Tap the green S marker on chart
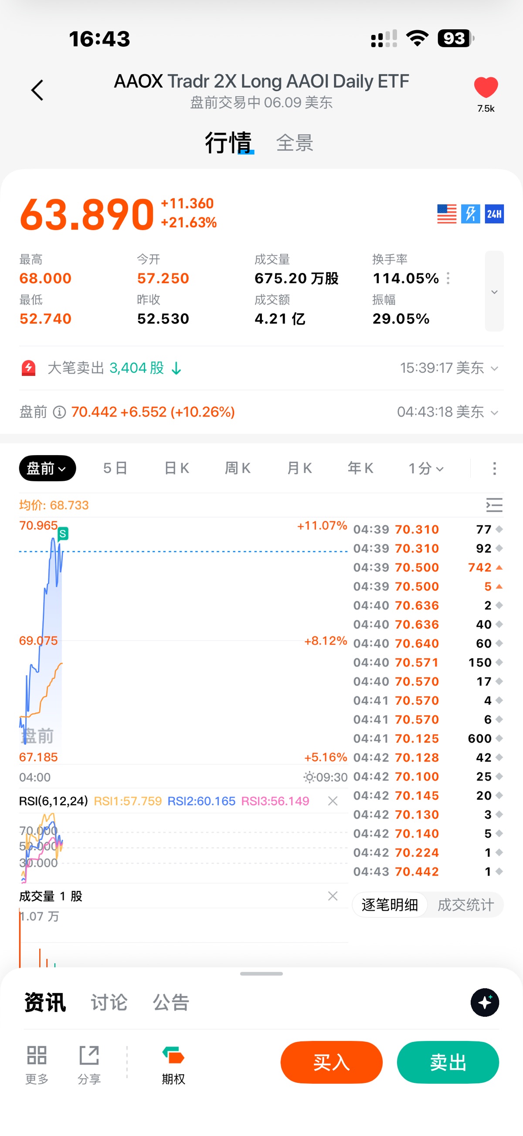Screen dimensions: 523x1136 pos(63,534)
